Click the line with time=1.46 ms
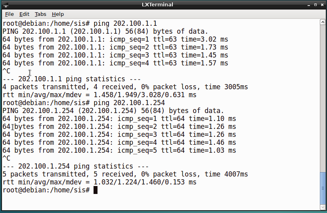This screenshot has width=327, height=213. (119, 142)
